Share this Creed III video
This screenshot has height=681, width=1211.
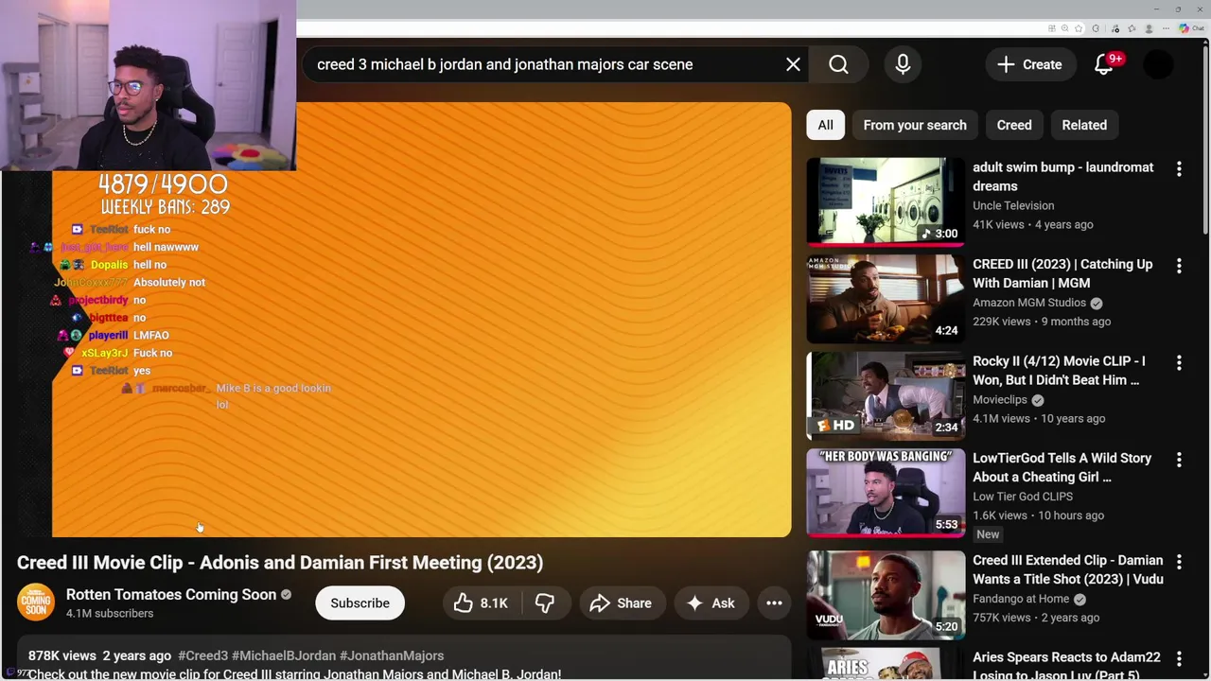[x=621, y=602]
